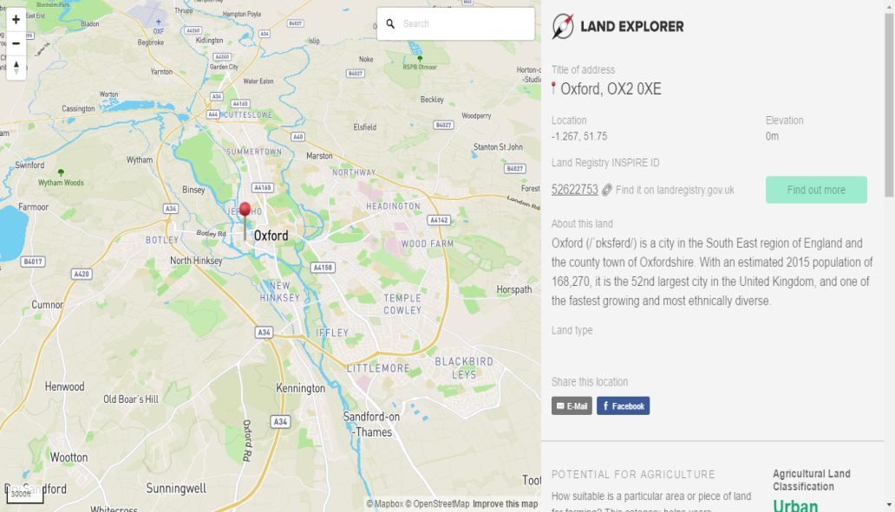This screenshot has width=895, height=512.
Task: Click the pin icon beside Oxford, OX2 0XE
Action: click(554, 87)
